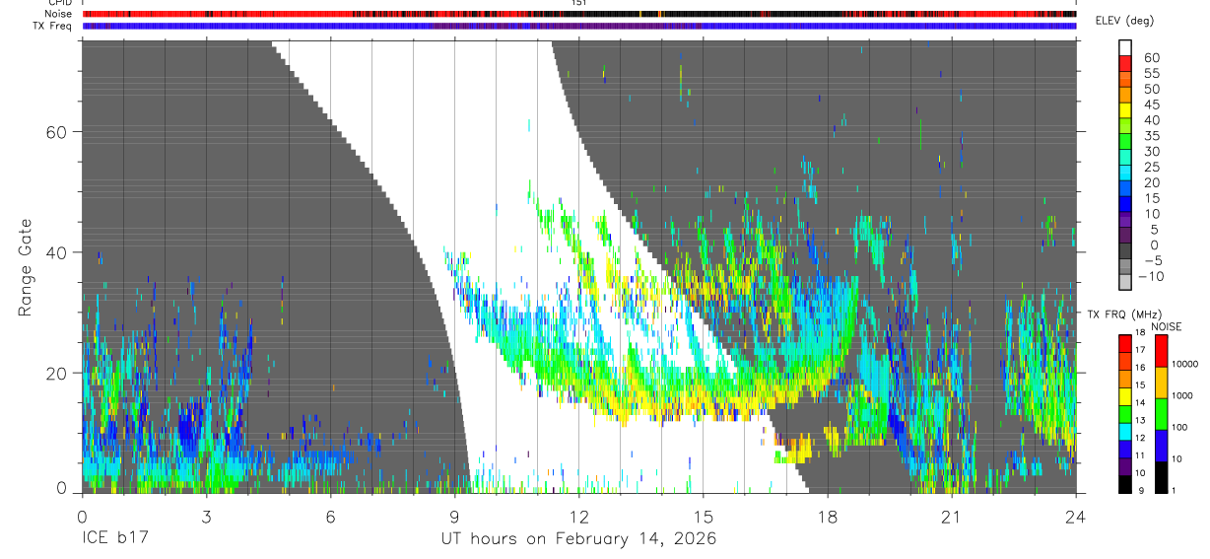The image size is (1210, 559).
Task: Click the '18' tick on the UT hours axis
Action: point(827,516)
